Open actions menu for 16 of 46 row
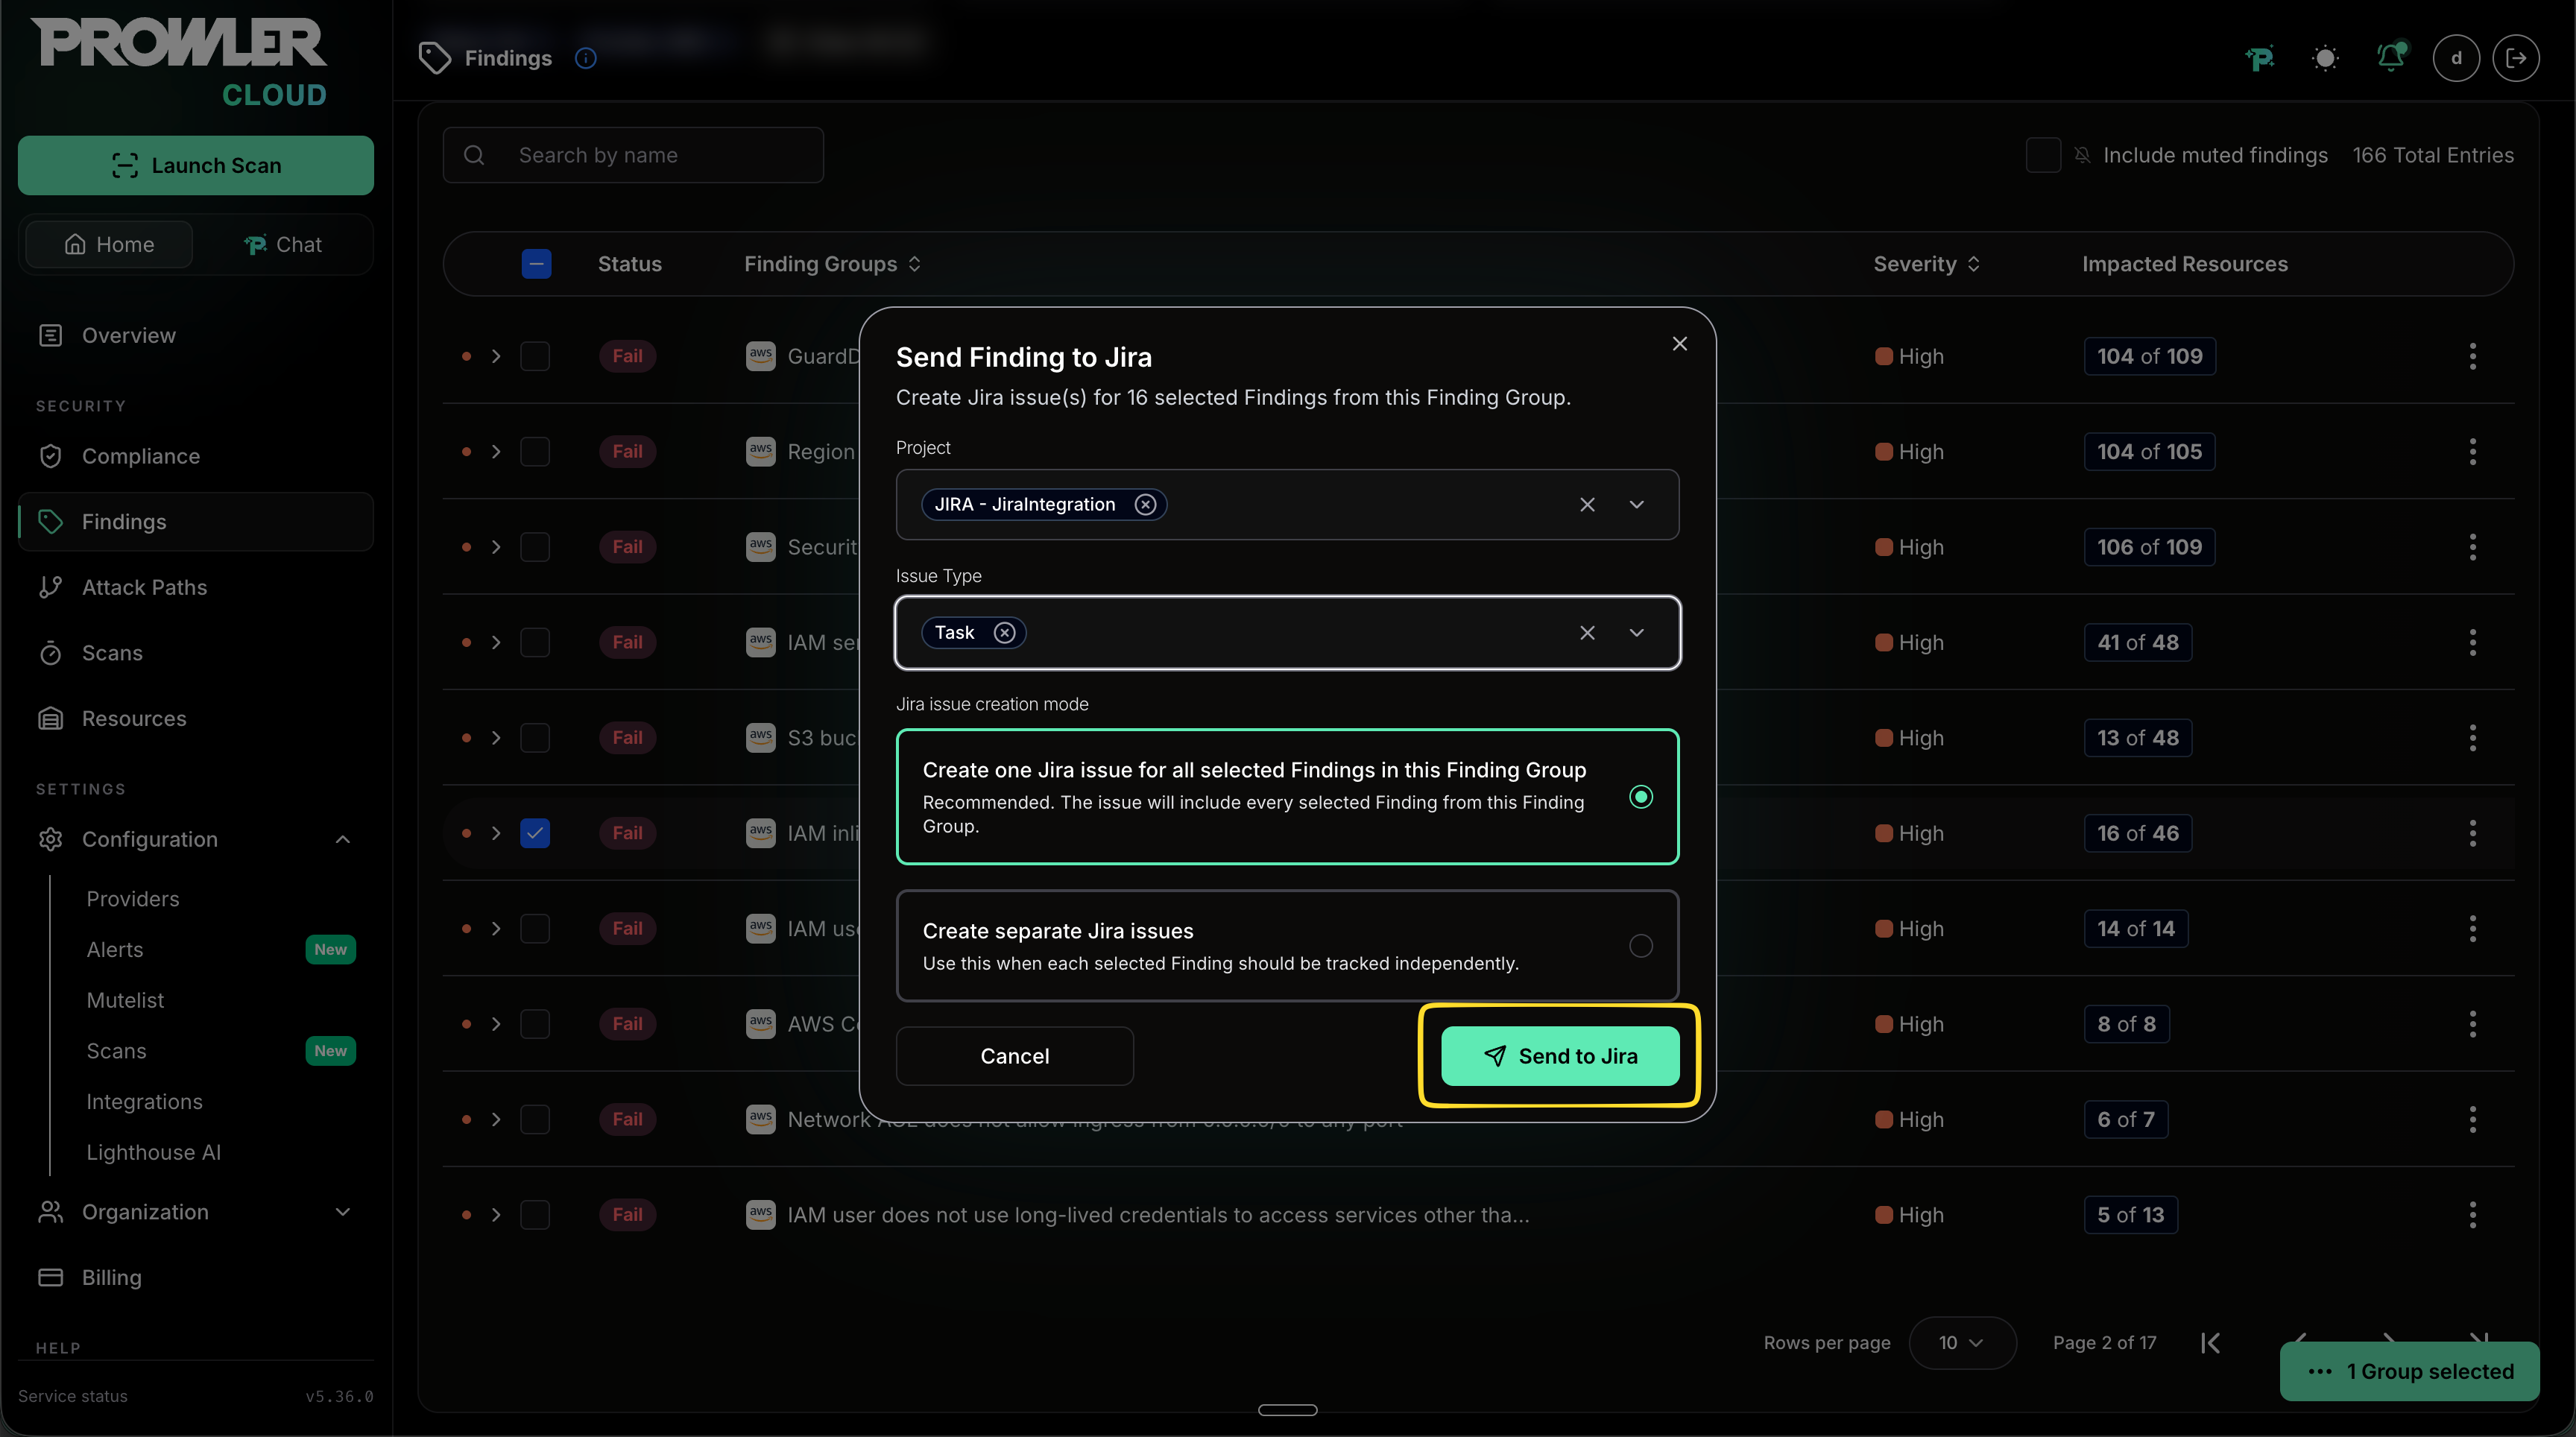This screenshot has width=2576, height=1437. pos(2472,834)
